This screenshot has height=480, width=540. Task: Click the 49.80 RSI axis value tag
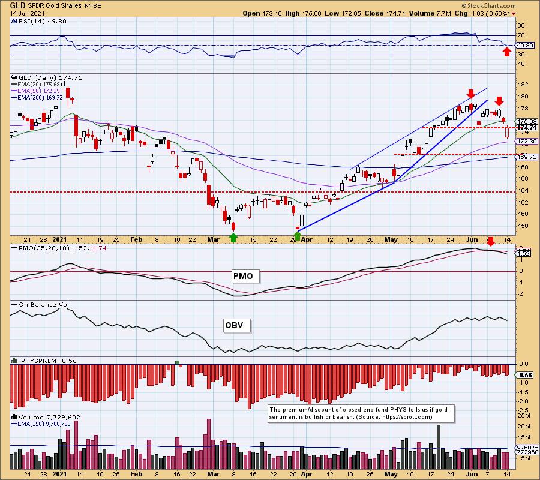pyautogui.click(x=525, y=46)
